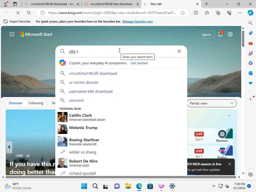Open Microsoft Store from the taskbar

150,186
